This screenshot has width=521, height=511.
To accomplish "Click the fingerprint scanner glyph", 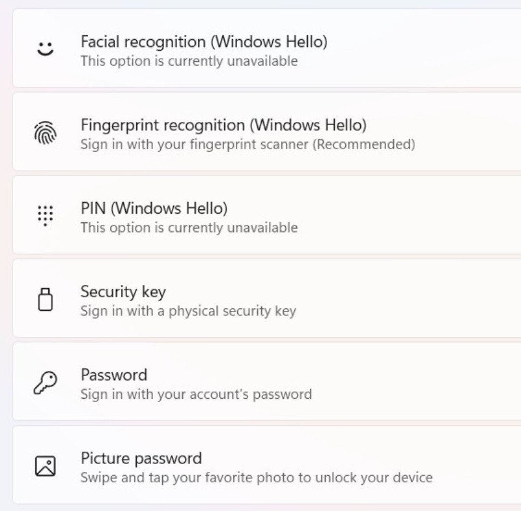I will click(44, 132).
